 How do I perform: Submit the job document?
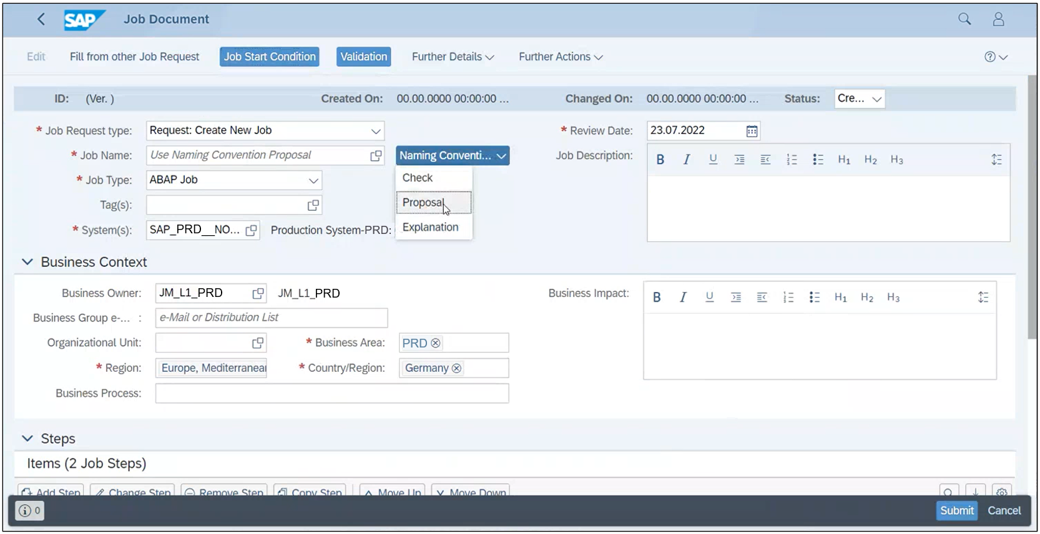[957, 511]
